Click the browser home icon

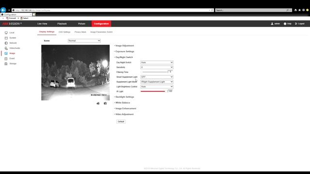click(295, 10)
